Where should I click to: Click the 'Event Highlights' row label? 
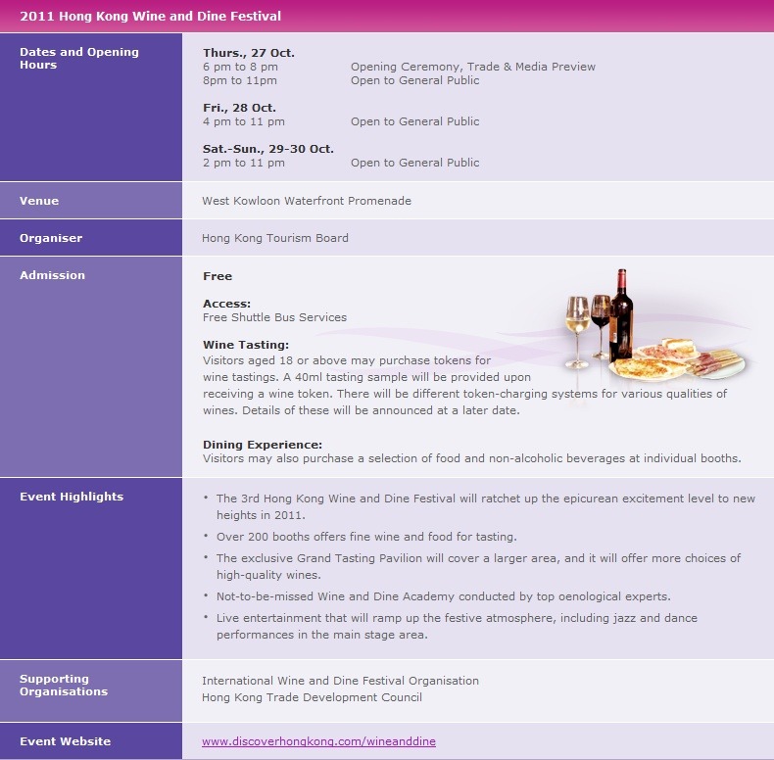(x=72, y=497)
